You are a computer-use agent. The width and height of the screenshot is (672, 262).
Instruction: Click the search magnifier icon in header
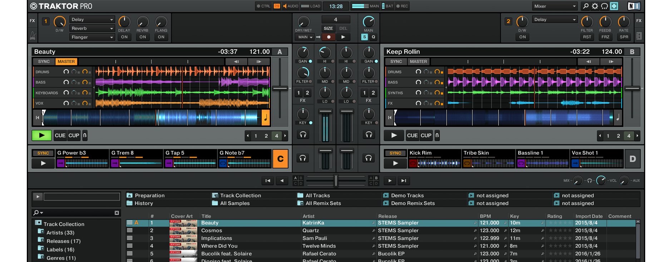[585, 6]
